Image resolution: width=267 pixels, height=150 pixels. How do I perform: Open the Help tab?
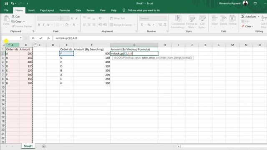pos(113,10)
